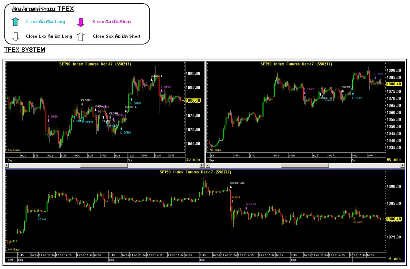Click the No Gaps label on 30 min chart

pos(14,150)
